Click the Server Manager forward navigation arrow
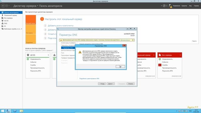201x113 pixels. (x=7, y=6)
